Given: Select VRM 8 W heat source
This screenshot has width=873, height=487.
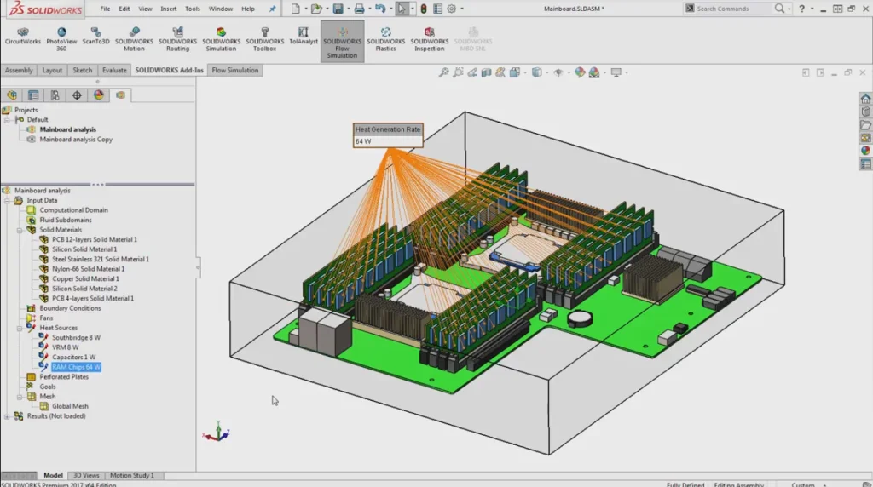Looking at the screenshot, I should 65,347.
